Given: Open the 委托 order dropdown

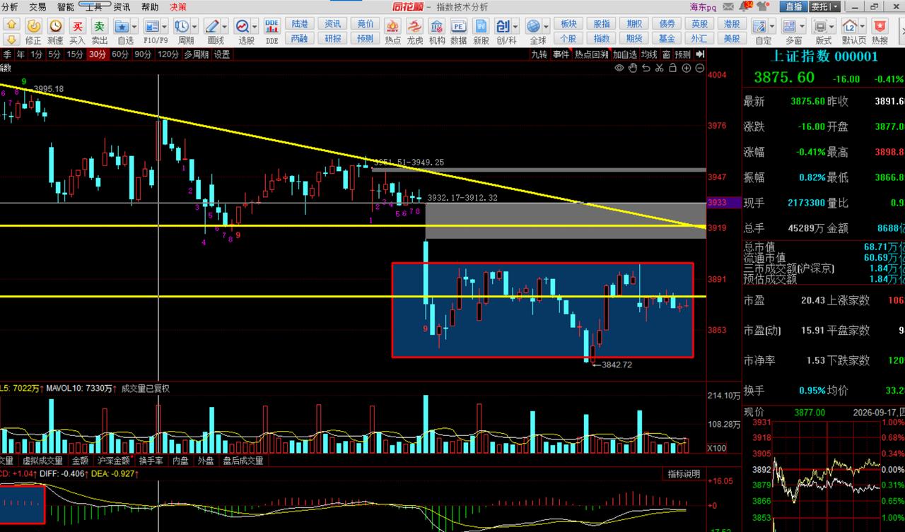Looking at the screenshot, I should tap(824, 6).
